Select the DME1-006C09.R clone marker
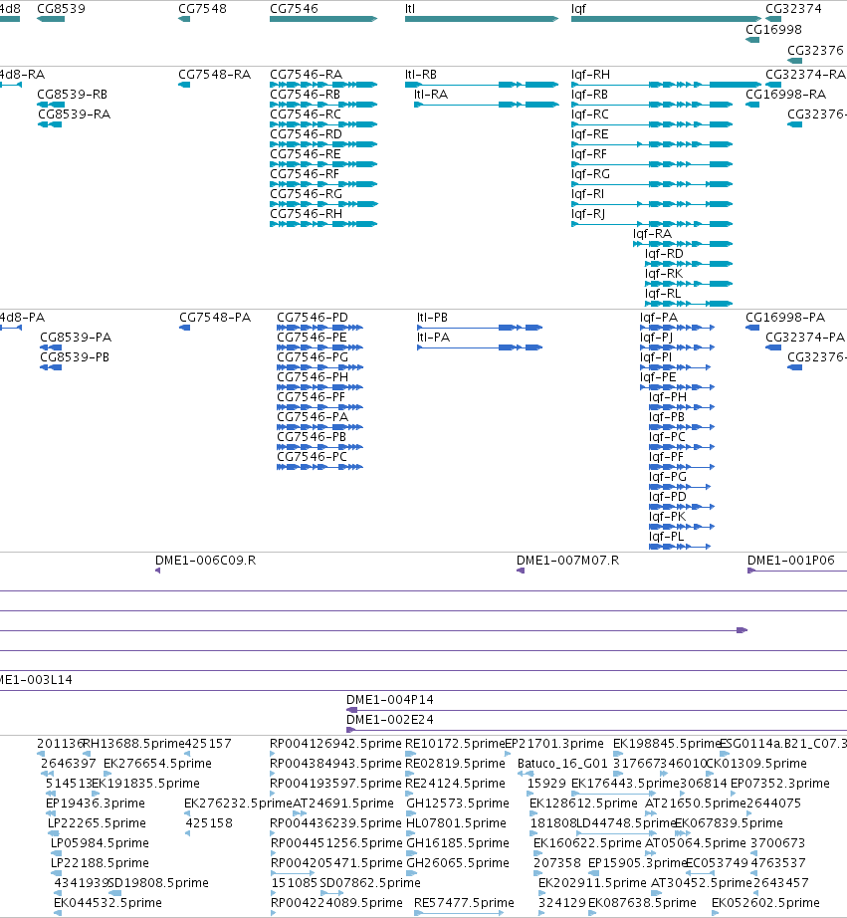The width and height of the screenshot is (847, 918). click(x=158, y=571)
